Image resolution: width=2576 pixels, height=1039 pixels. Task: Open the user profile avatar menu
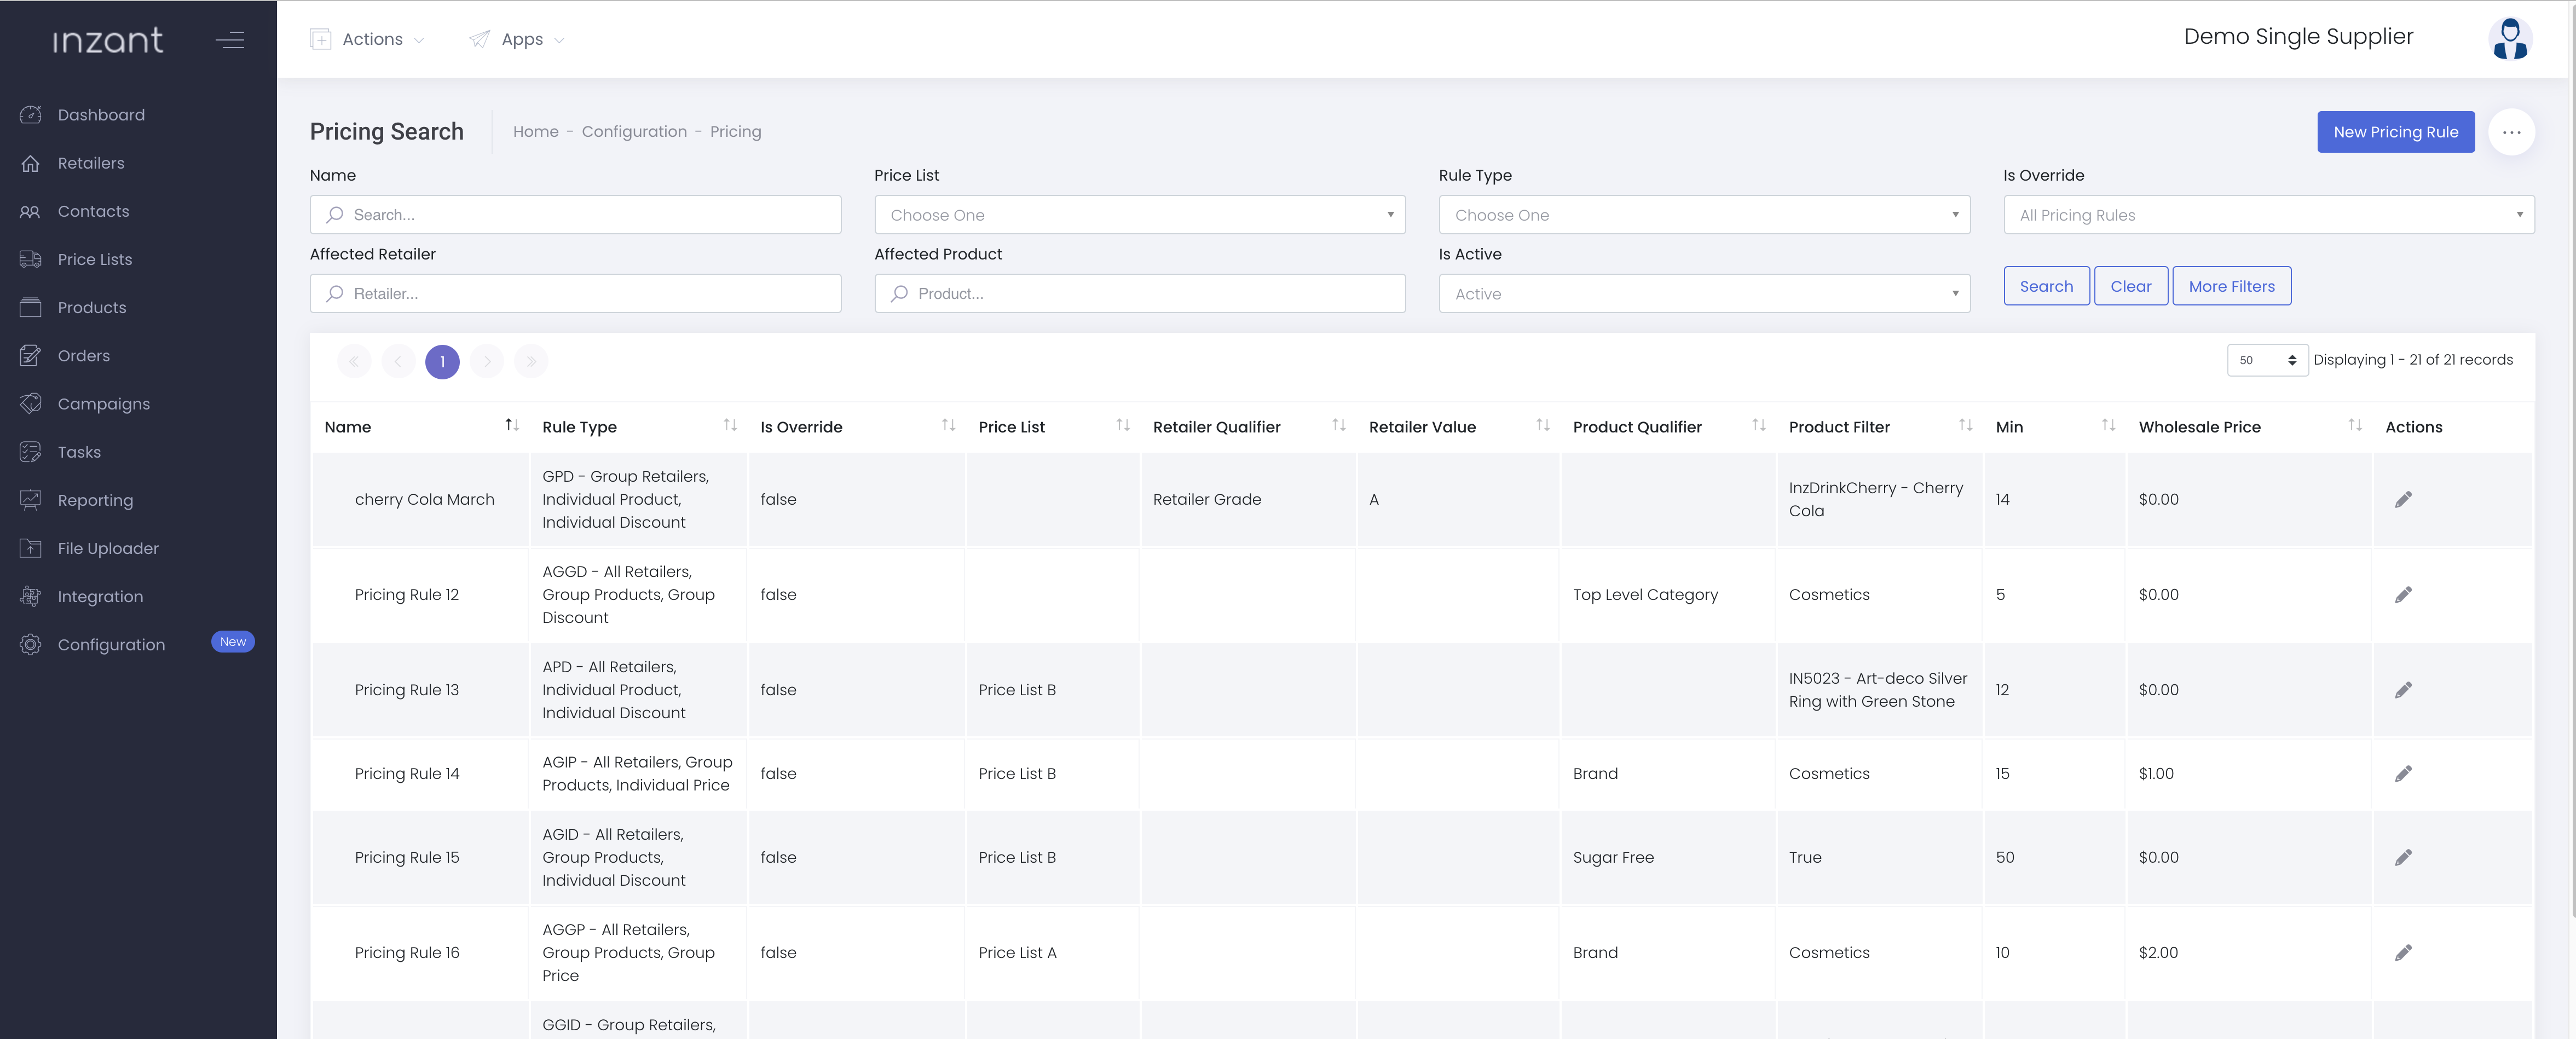pos(2509,39)
